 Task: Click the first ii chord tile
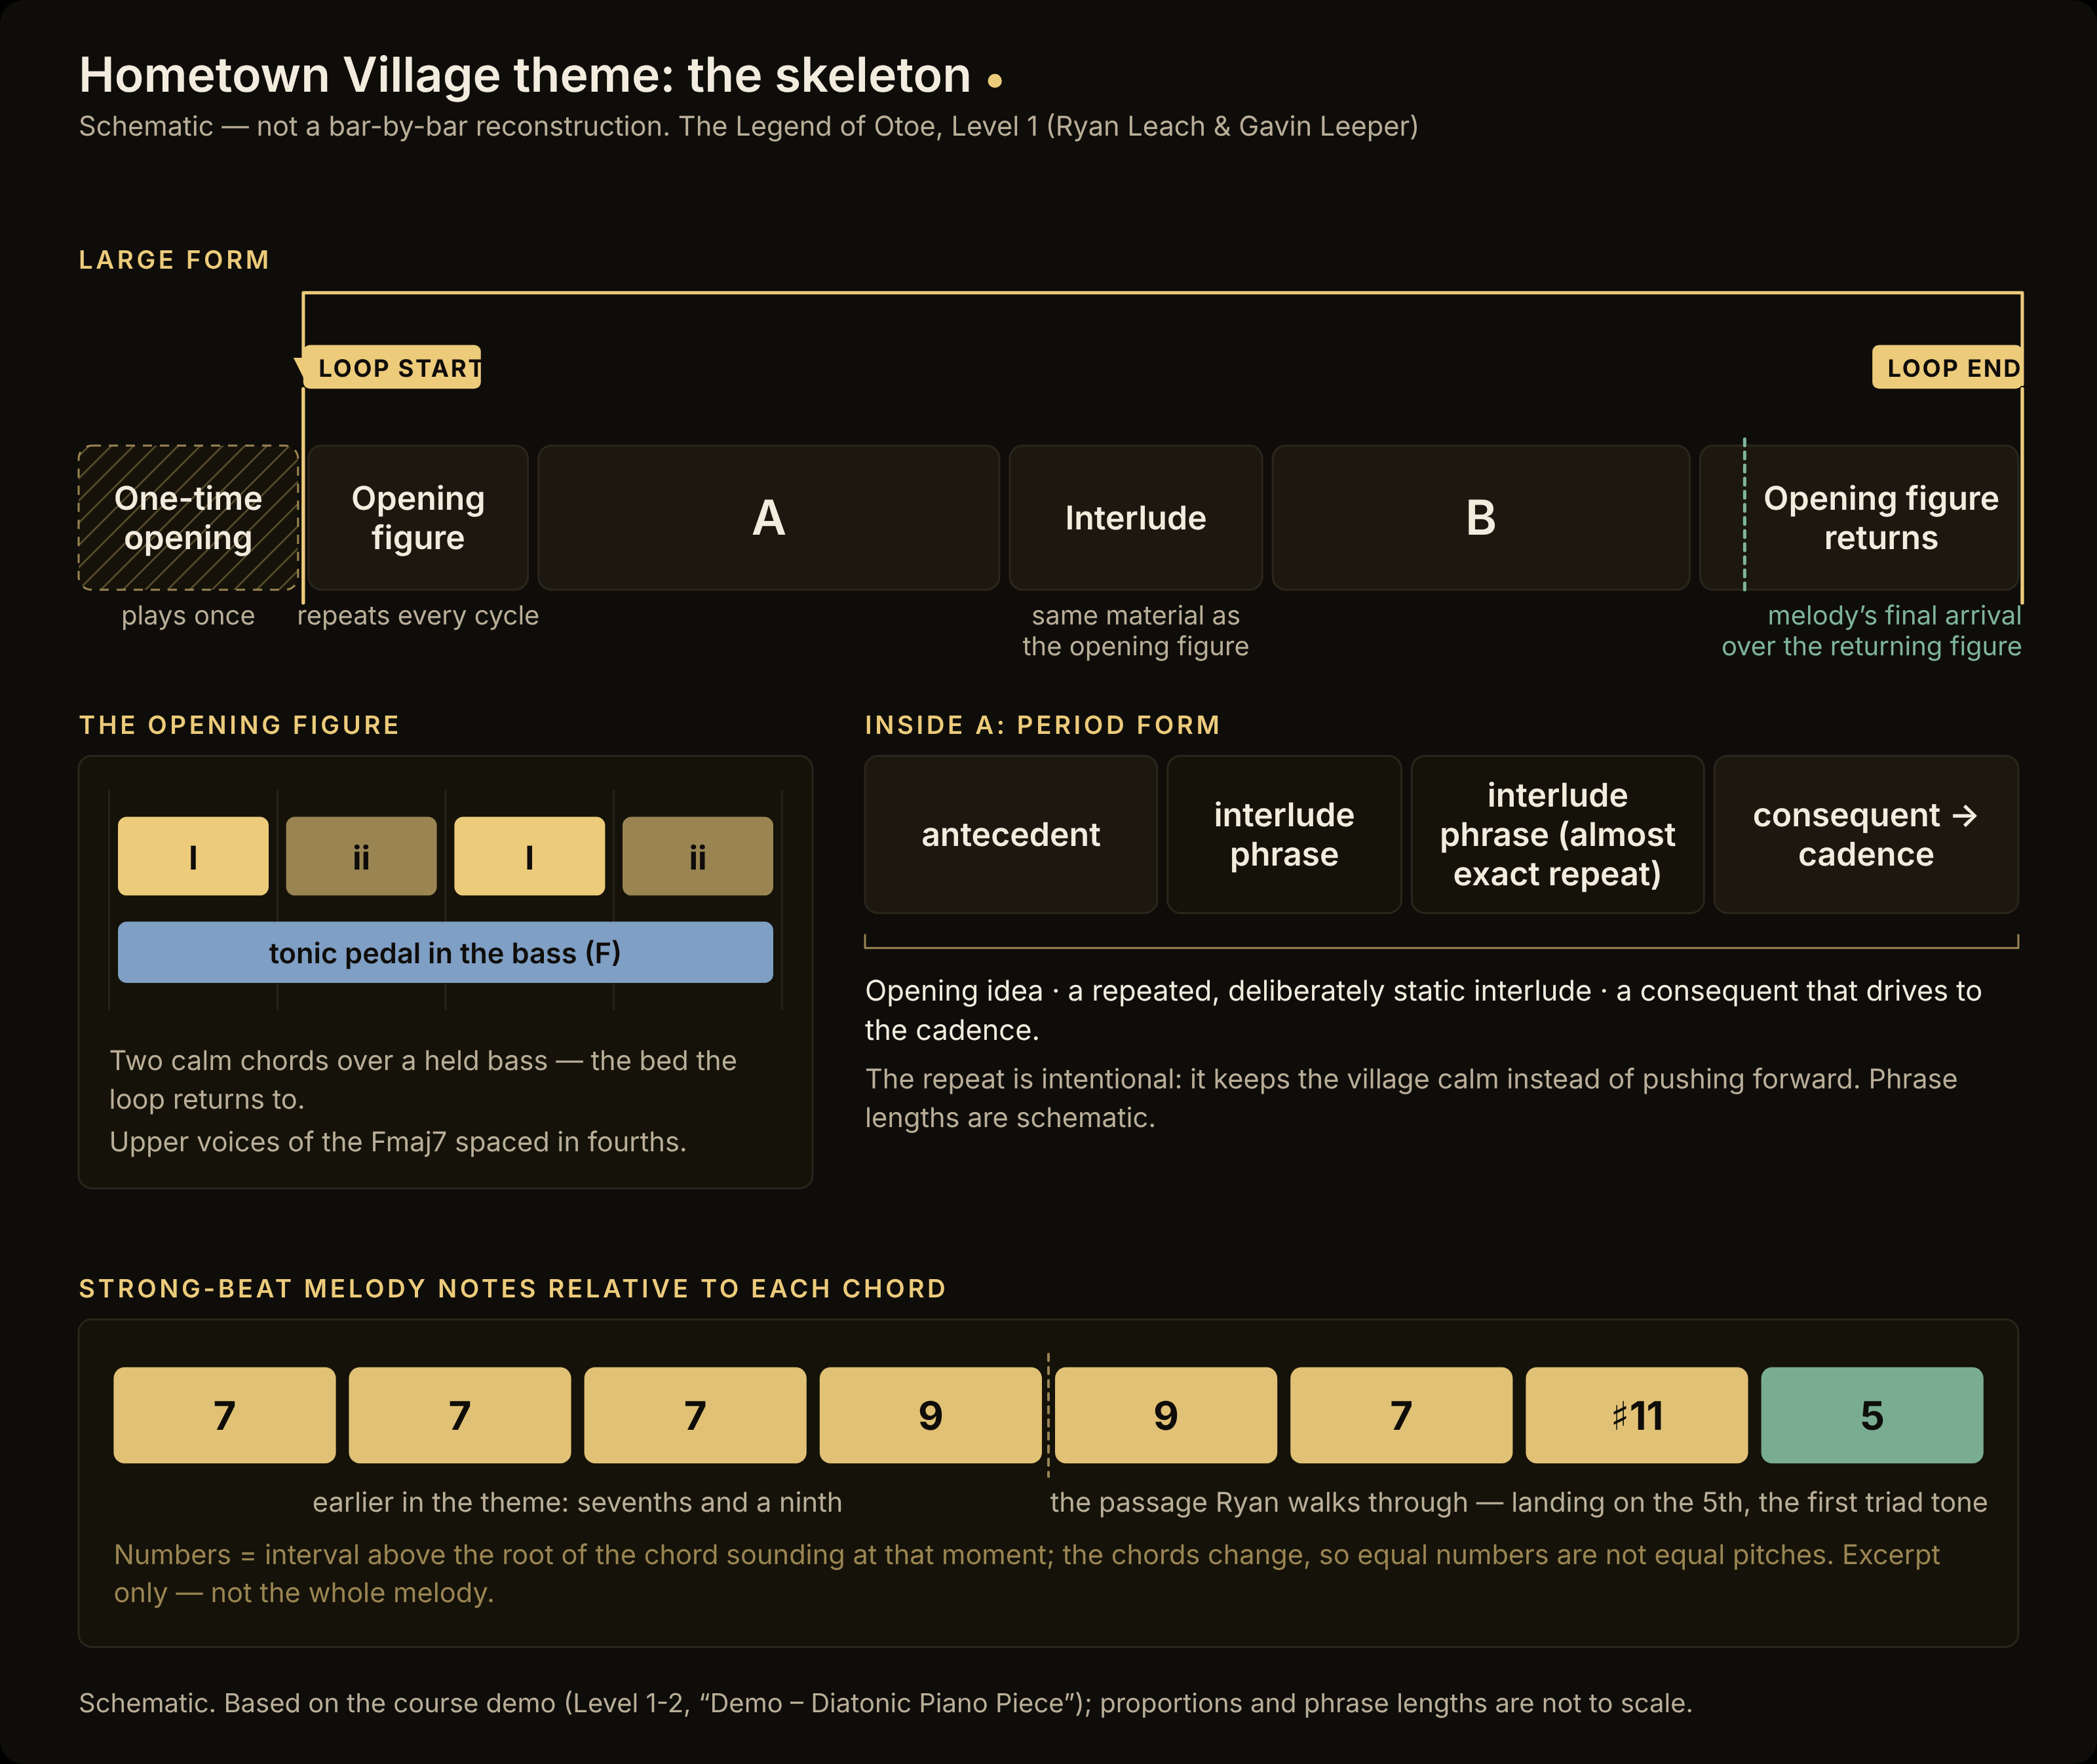(x=361, y=856)
